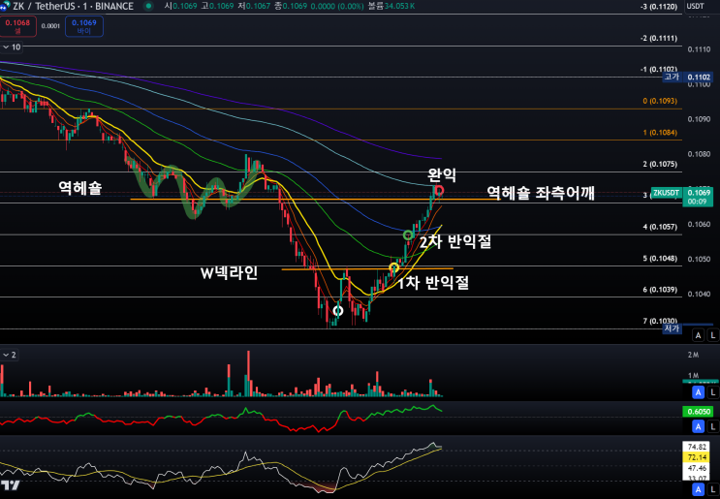Click the Fibonacci 6 (0.1039) level label
Screen dimensions: 720x499
click(x=660, y=289)
